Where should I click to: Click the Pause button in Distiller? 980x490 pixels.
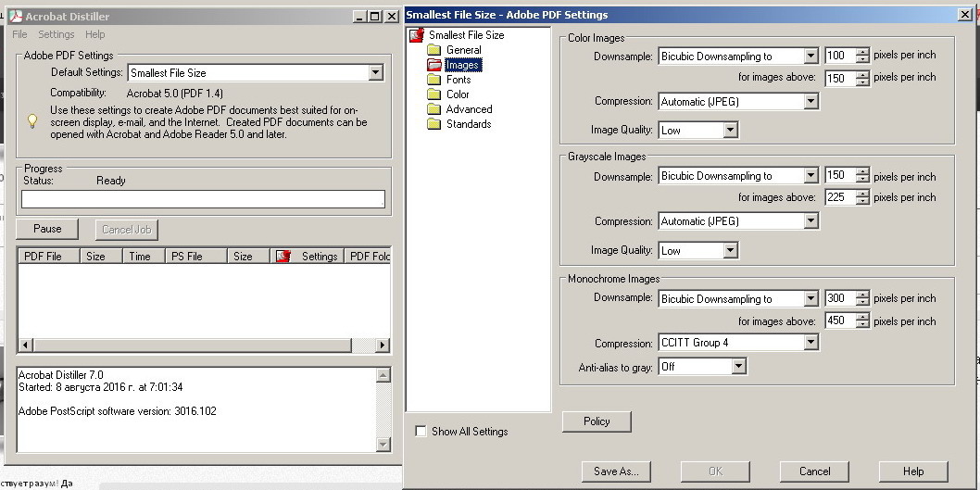tap(47, 230)
